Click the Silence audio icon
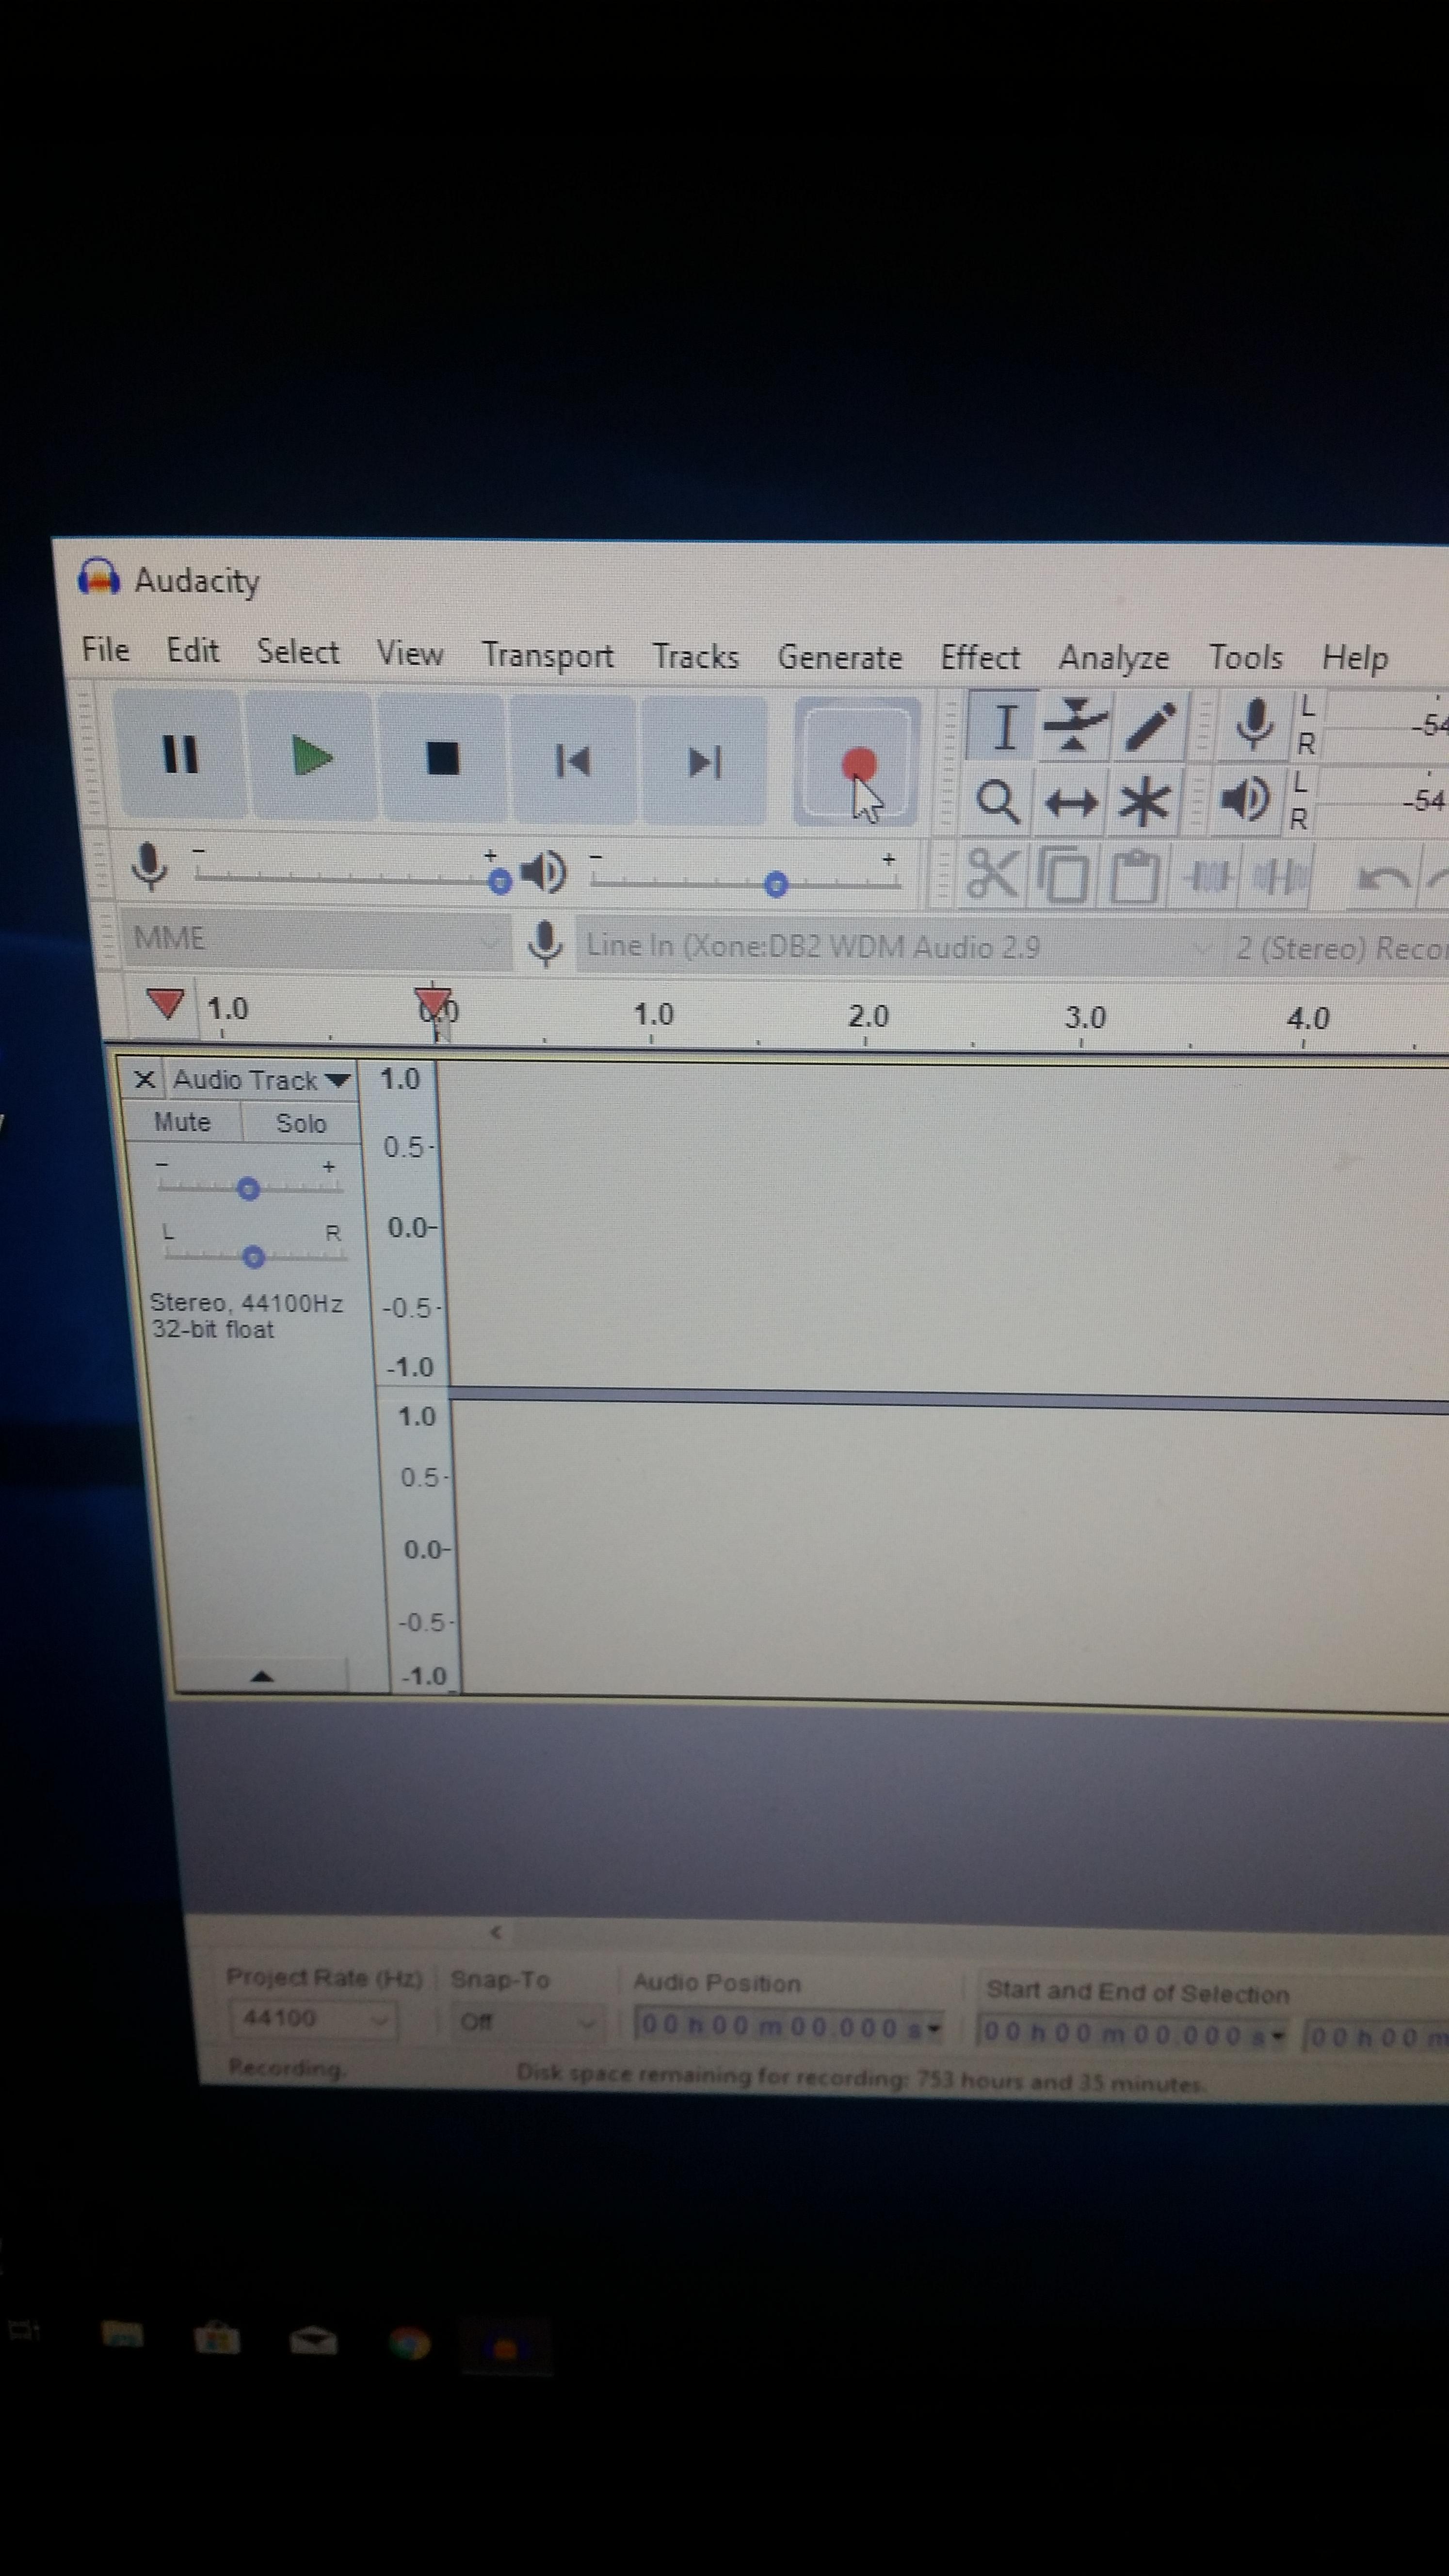The height and width of the screenshot is (2576, 1449). [1280, 878]
